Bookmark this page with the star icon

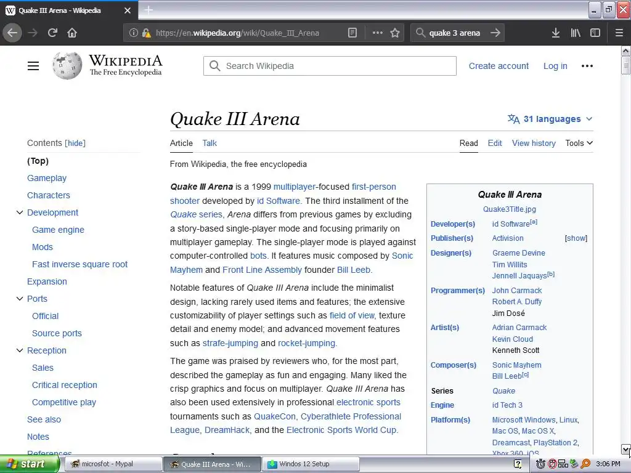395,33
